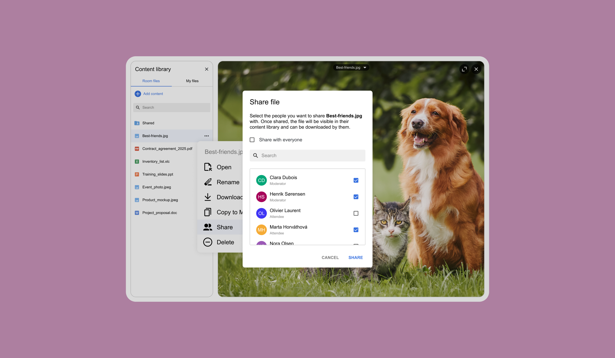Click the Download arrow icon in context menu
615x358 pixels.
coord(208,197)
